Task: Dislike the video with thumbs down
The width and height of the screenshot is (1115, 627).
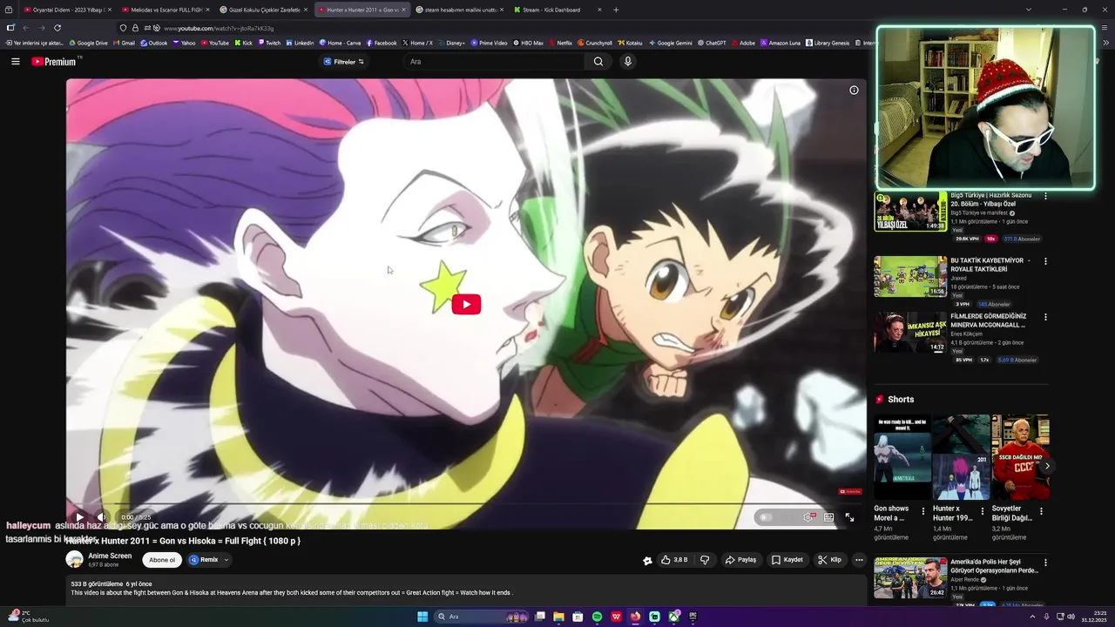Action: click(705, 560)
